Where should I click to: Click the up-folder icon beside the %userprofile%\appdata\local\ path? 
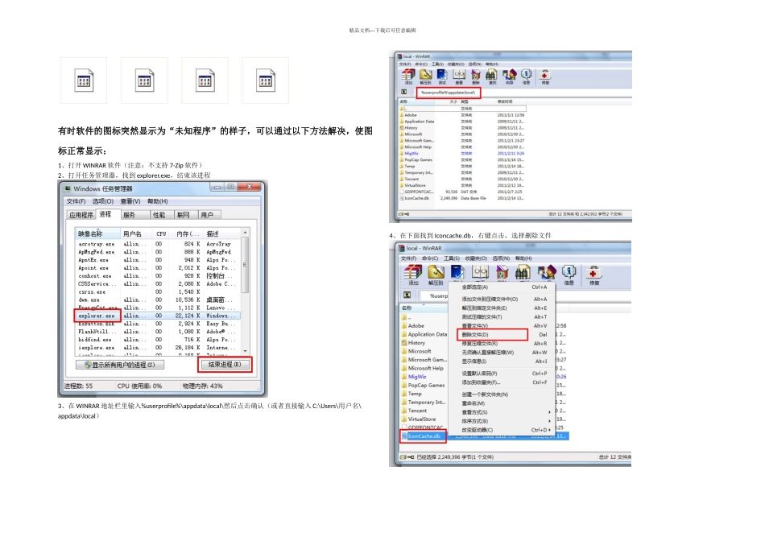point(405,93)
